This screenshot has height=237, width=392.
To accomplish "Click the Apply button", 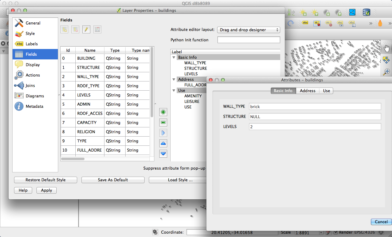I will point(46,190).
